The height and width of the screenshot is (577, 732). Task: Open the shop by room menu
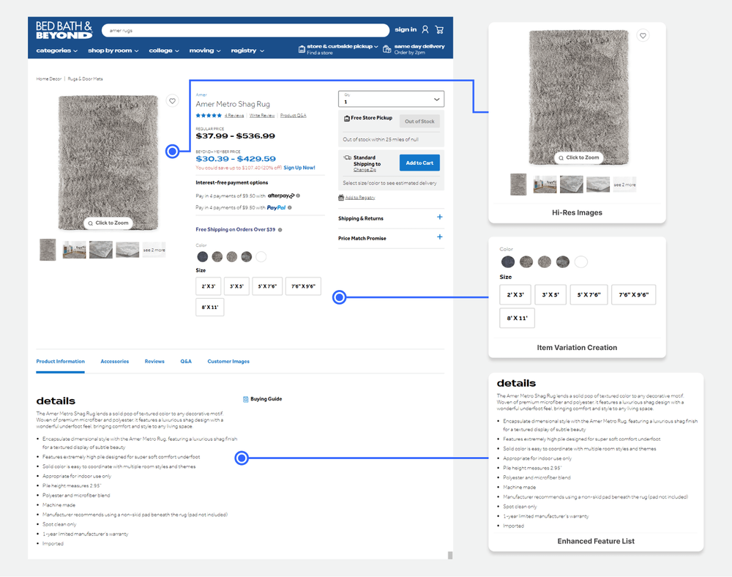click(x=113, y=51)
